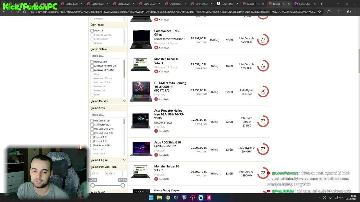Check the Belirtilmemiş (2) filter
Screen dimensions: 360x202
coord(92,145)
